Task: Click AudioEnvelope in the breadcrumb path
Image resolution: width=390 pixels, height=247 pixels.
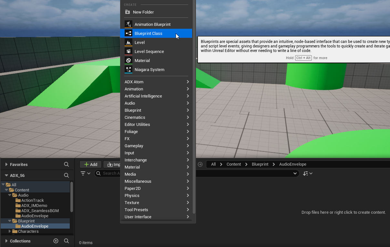Action: point(293,164)
